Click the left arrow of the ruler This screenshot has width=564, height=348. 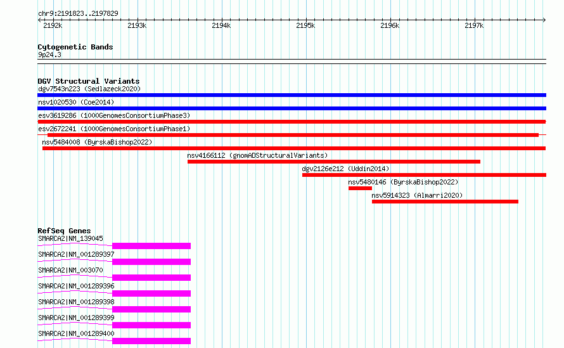(x=39, y=20)
